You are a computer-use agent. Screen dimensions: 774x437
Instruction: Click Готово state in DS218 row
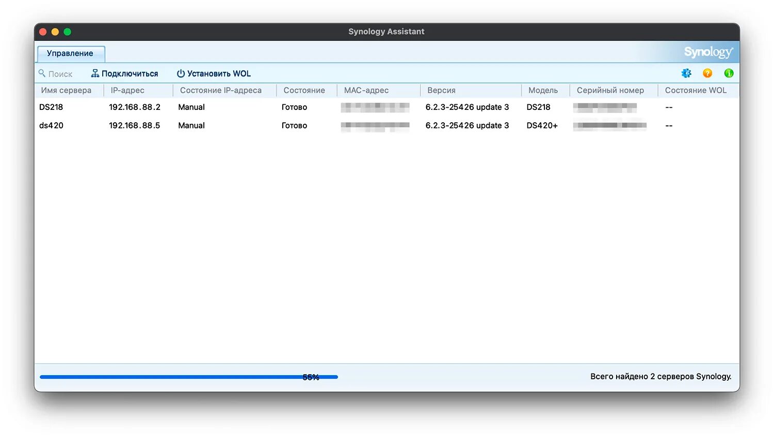pos(294,107)
